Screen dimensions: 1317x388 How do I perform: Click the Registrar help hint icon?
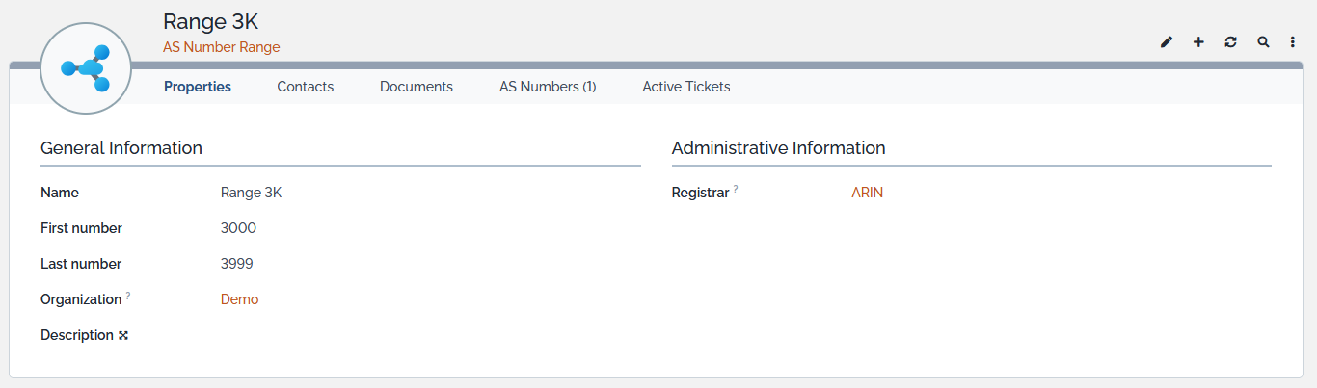pyautogui.click(x=736, y=189)
